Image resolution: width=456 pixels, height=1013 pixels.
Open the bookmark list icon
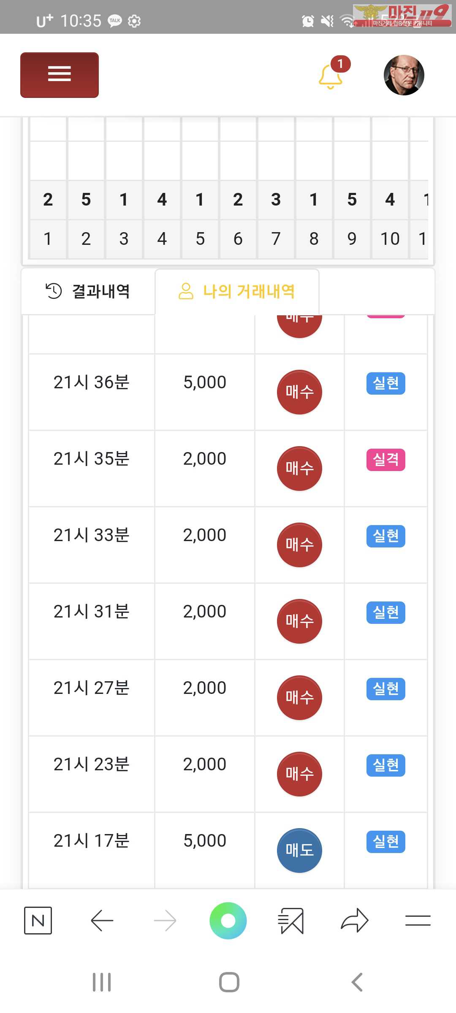click(291, 921)
